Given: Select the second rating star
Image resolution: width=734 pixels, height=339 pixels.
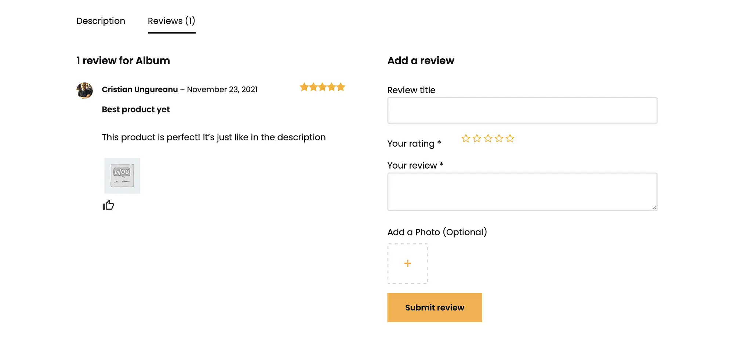Looking at the screenshot, I should click(477, 138).
